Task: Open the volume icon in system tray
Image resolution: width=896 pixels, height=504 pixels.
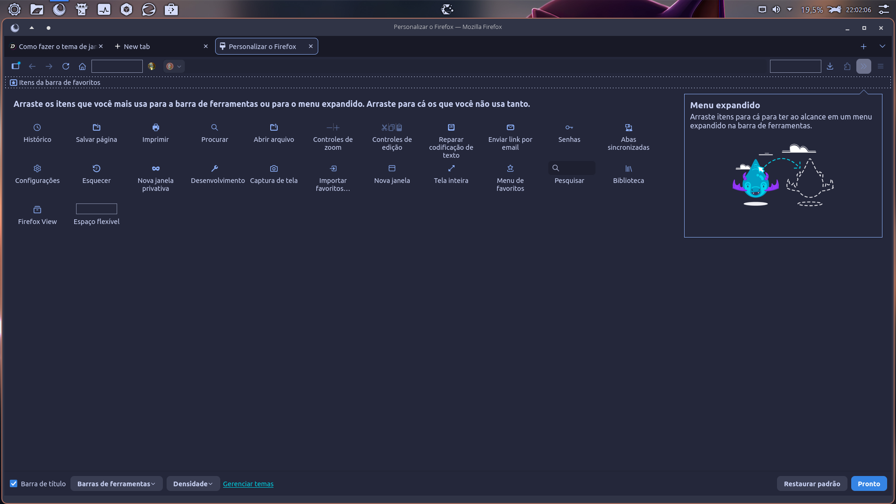Action: (x=776, y=9)
